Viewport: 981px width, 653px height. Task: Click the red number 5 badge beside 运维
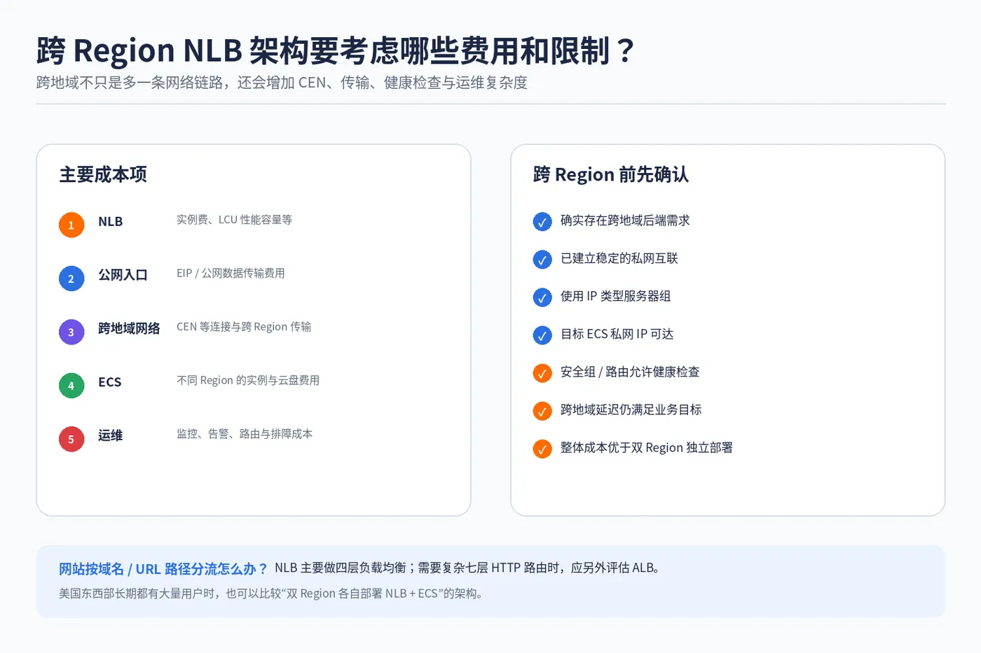[71, 440]
